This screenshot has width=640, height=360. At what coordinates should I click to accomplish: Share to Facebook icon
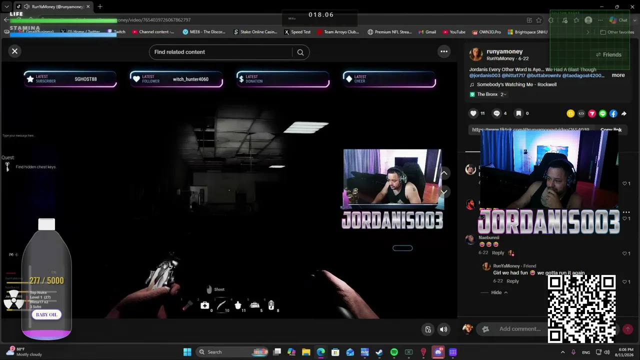click(x=613, y=113)
